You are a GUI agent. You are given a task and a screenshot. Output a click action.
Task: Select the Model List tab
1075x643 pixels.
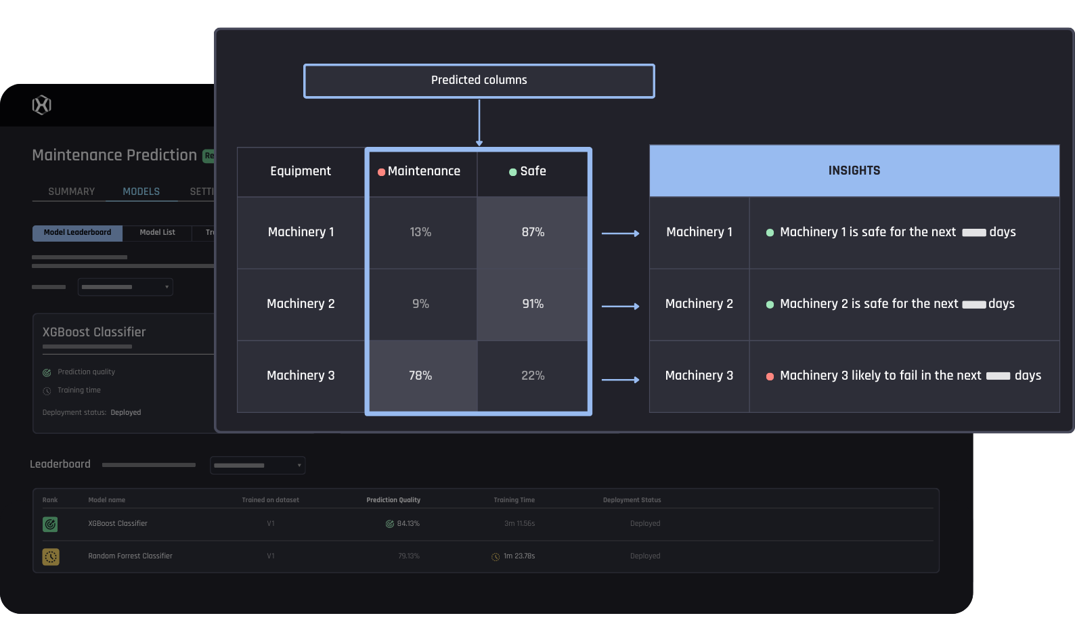pyautogui.click(x=157, y=233)
